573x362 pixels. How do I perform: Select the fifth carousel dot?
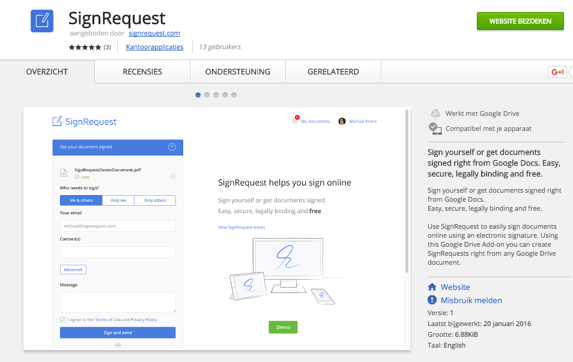click(x=234, y=95)
